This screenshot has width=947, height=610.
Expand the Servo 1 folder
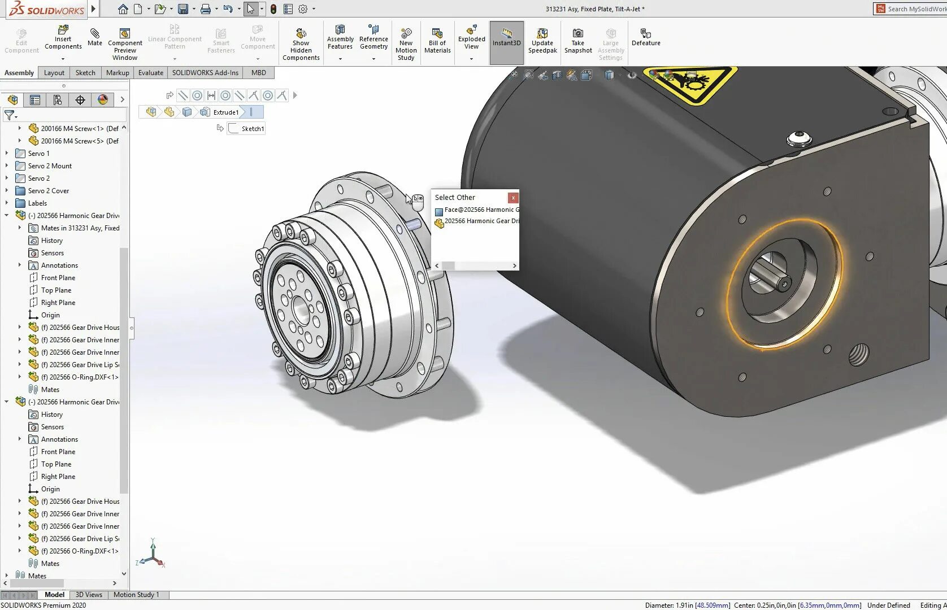pos(7,153)
